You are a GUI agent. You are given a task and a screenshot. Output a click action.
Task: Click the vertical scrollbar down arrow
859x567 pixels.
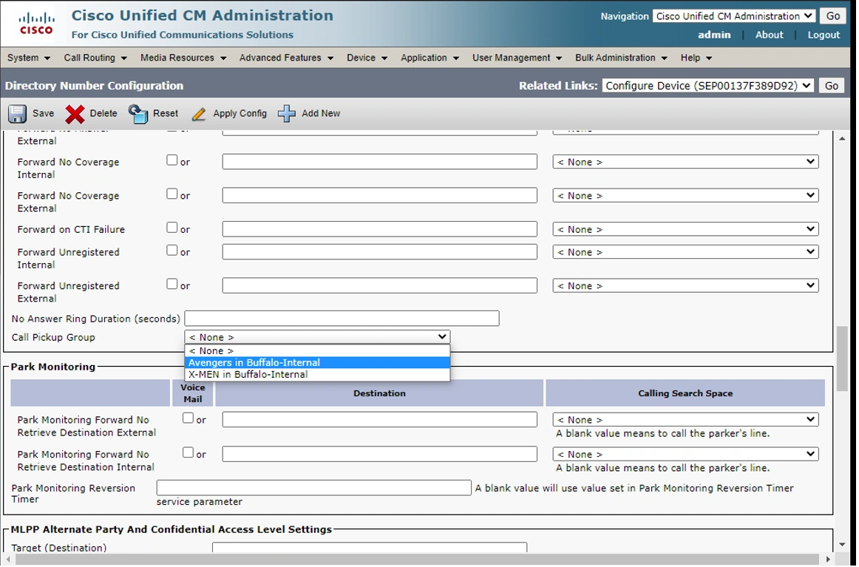click(x=842, y=544)
